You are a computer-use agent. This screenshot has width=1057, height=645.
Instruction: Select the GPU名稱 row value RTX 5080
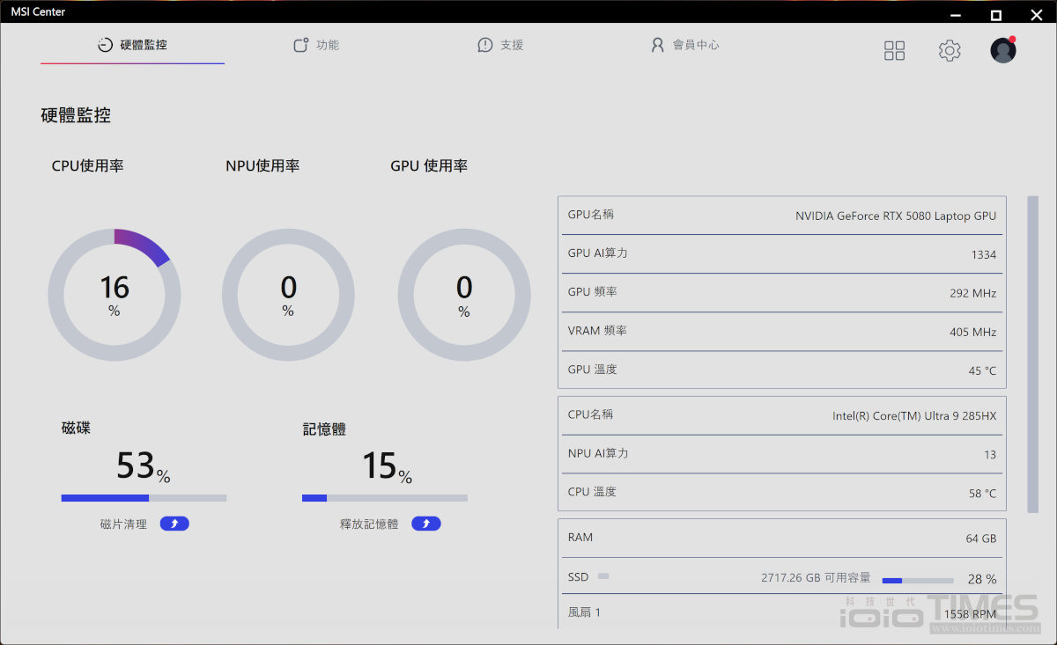click(896, 216)
